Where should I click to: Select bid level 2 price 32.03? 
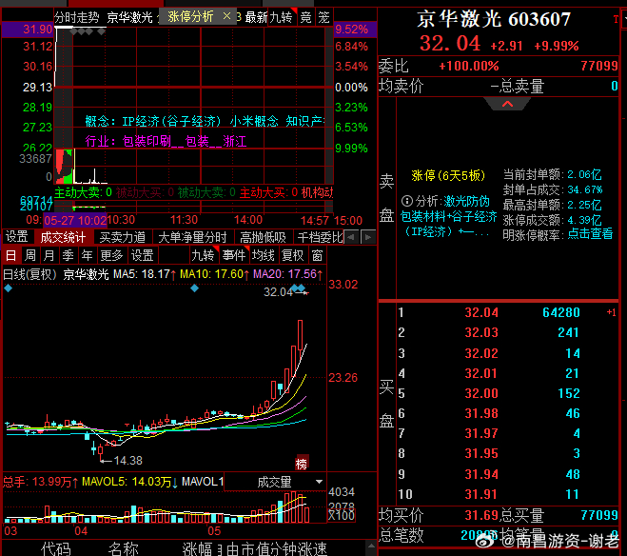[481, 332]
